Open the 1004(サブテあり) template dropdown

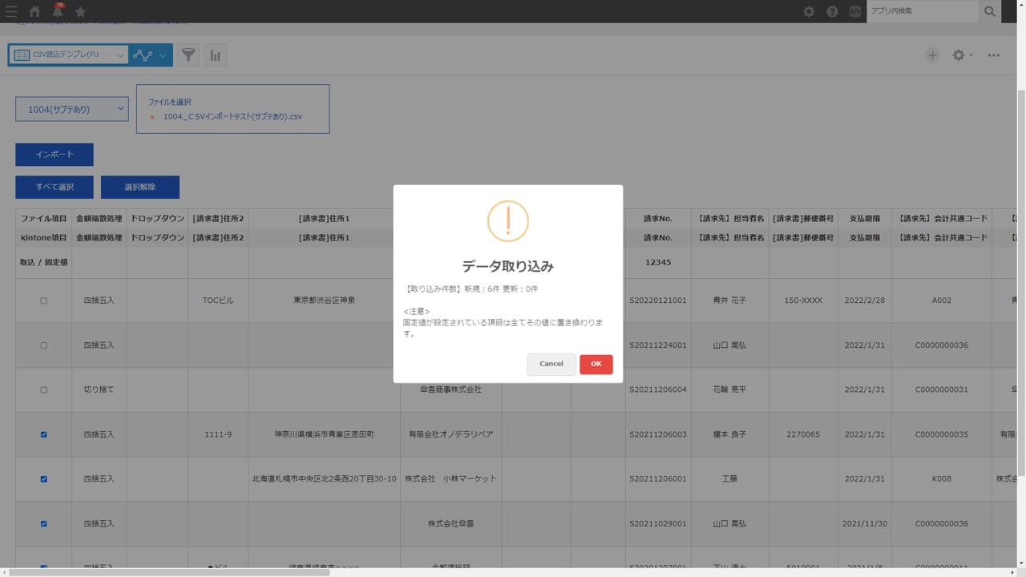click(x=72, y=109)
